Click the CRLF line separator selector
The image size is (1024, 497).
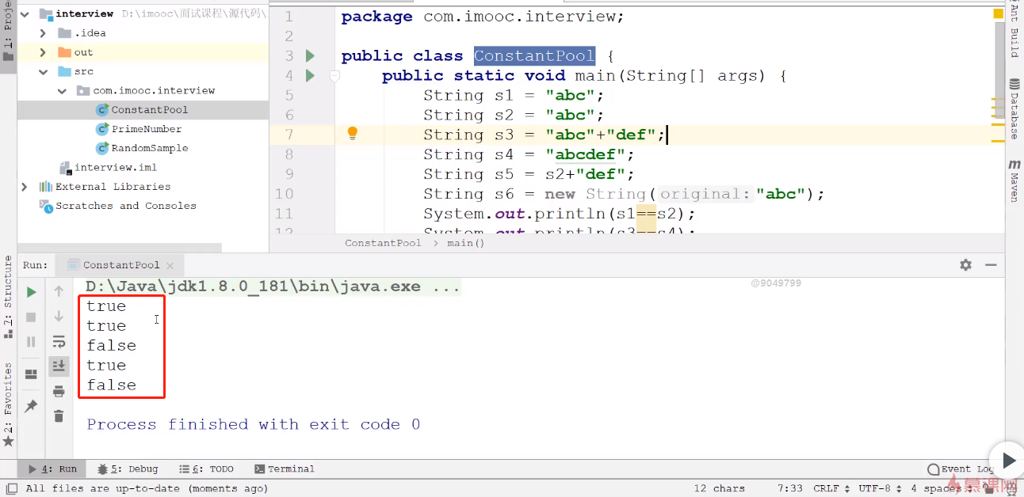(830, 488)
